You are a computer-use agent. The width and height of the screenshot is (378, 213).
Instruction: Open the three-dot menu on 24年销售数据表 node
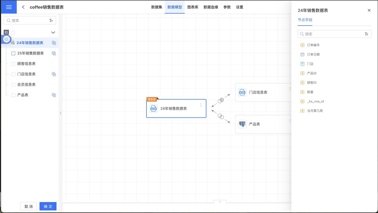click(201, 105)
